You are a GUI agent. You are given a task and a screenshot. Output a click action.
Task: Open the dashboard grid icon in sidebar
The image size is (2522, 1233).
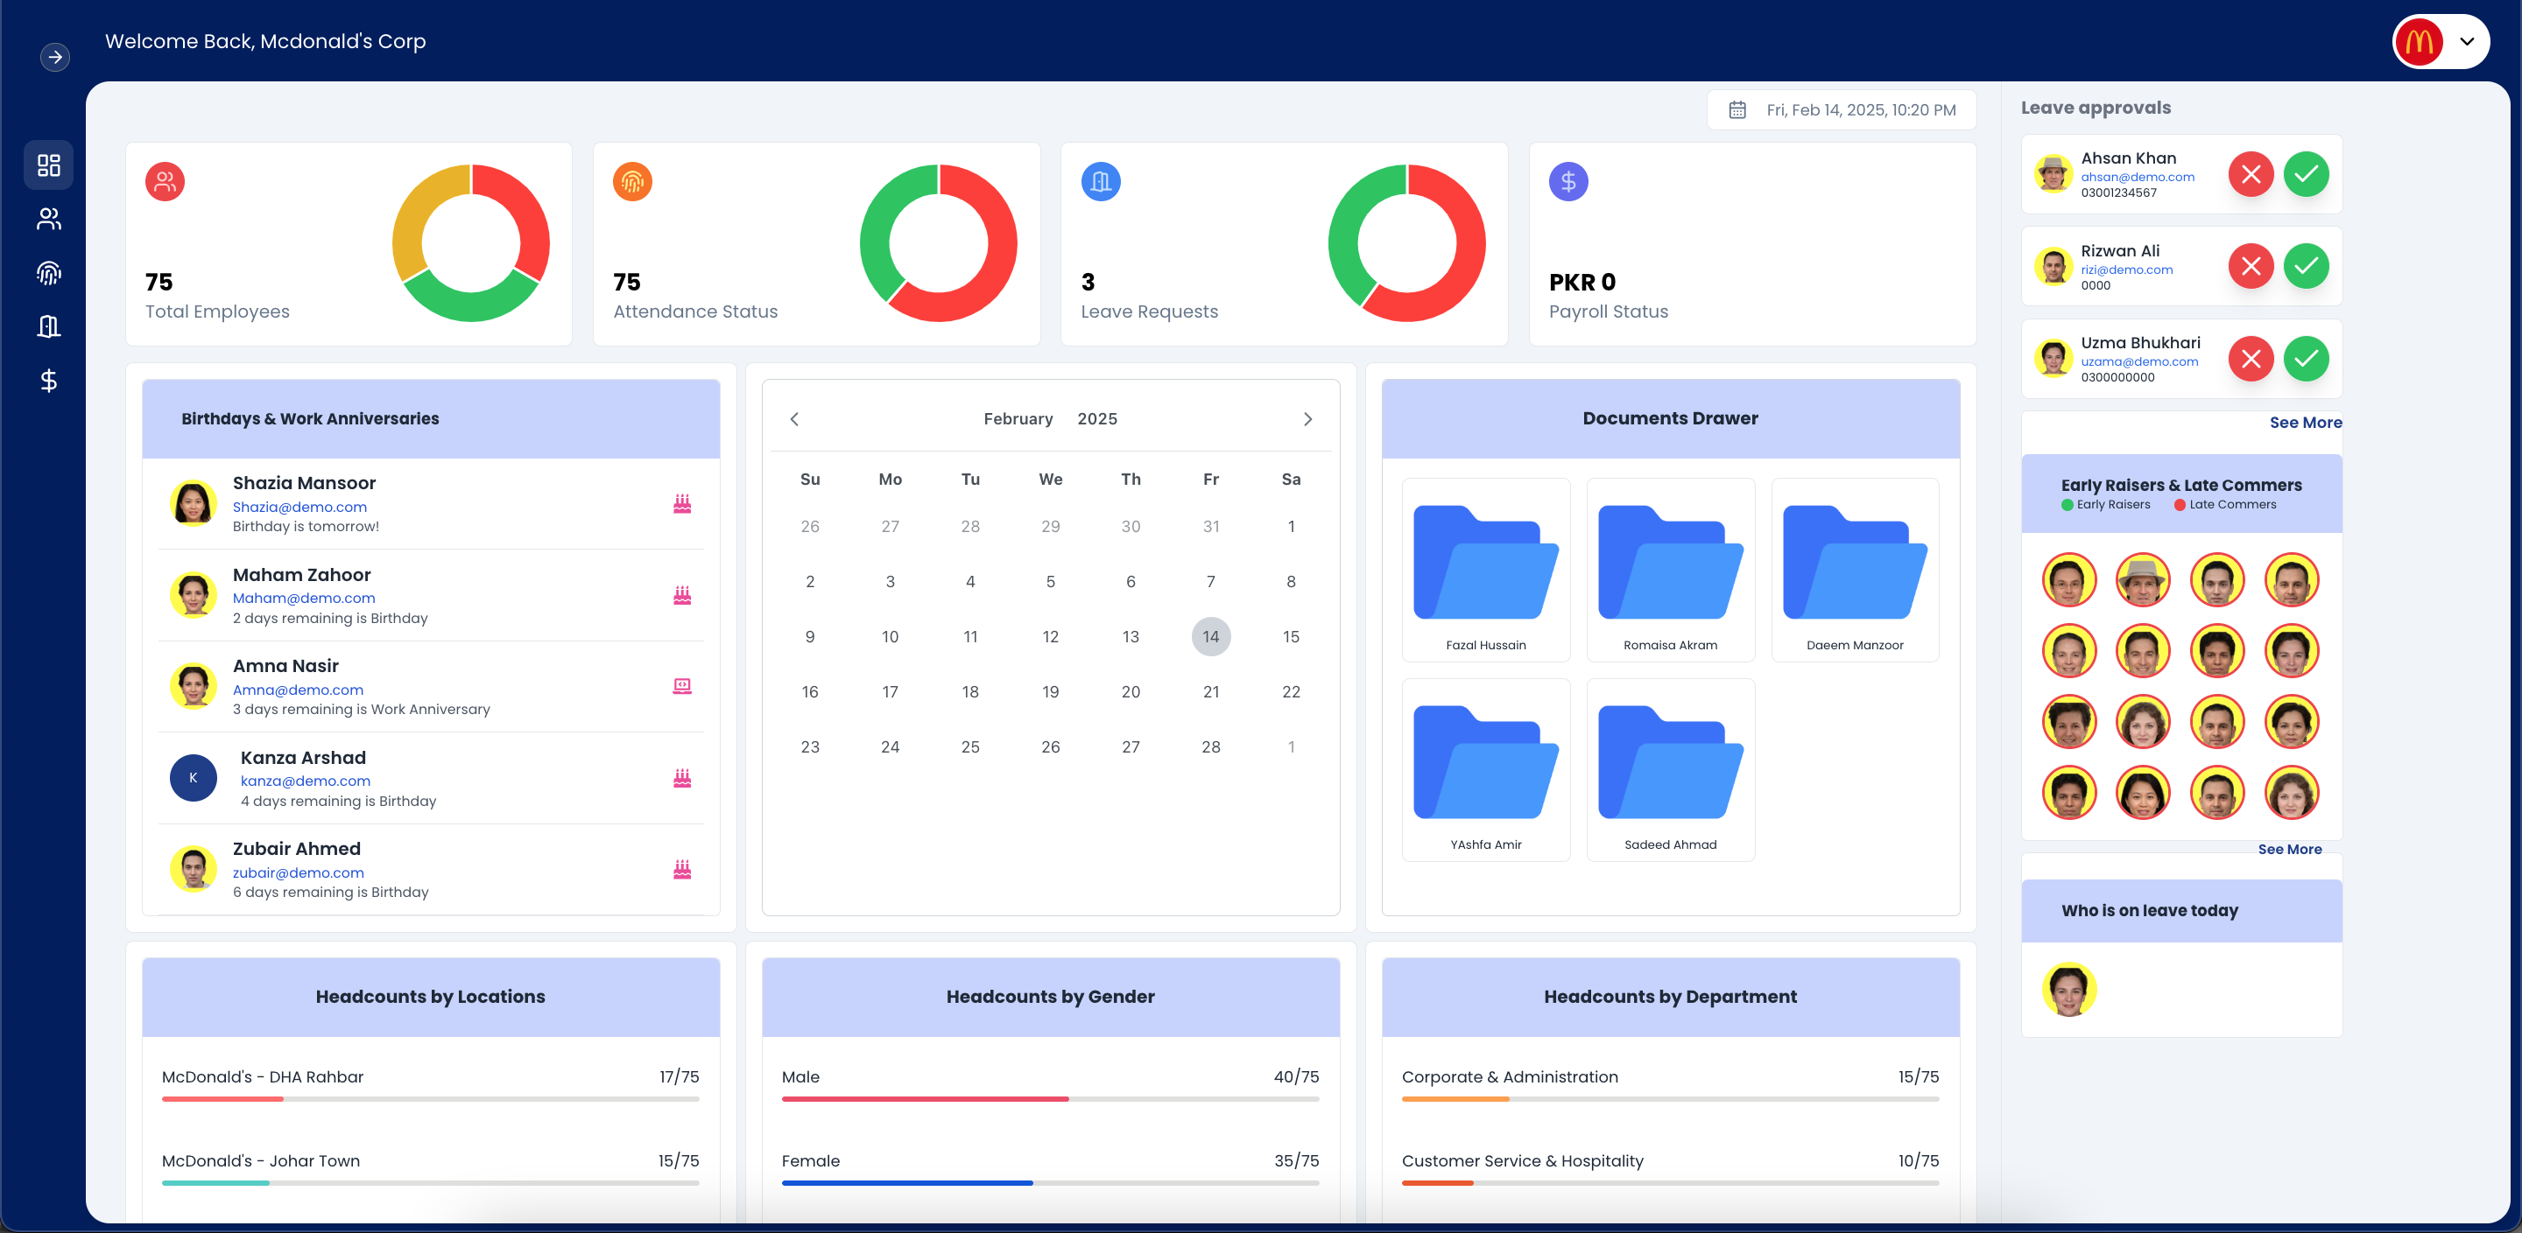[49, 165]
